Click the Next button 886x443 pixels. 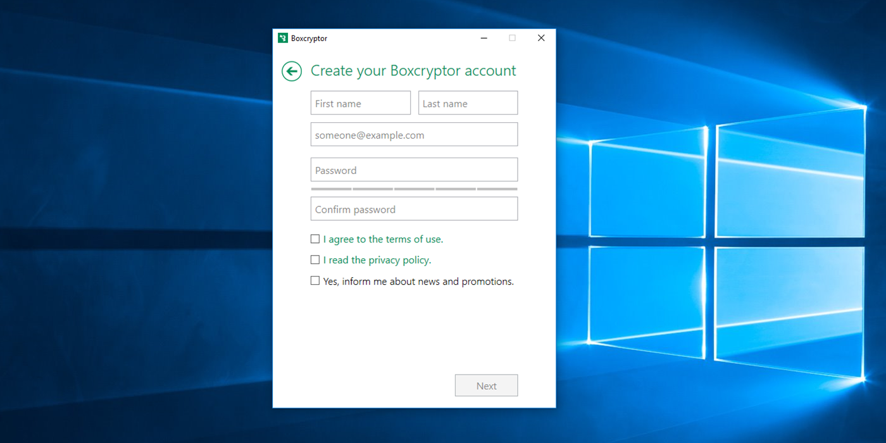(487, 385)
